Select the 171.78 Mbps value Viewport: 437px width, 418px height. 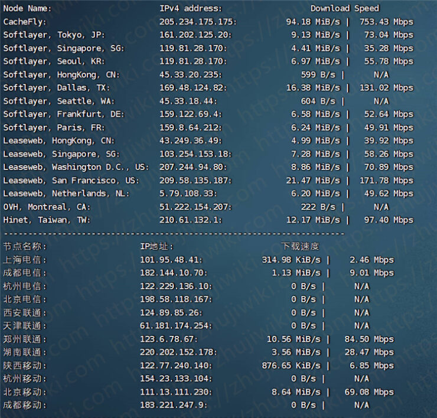[387, 181]
